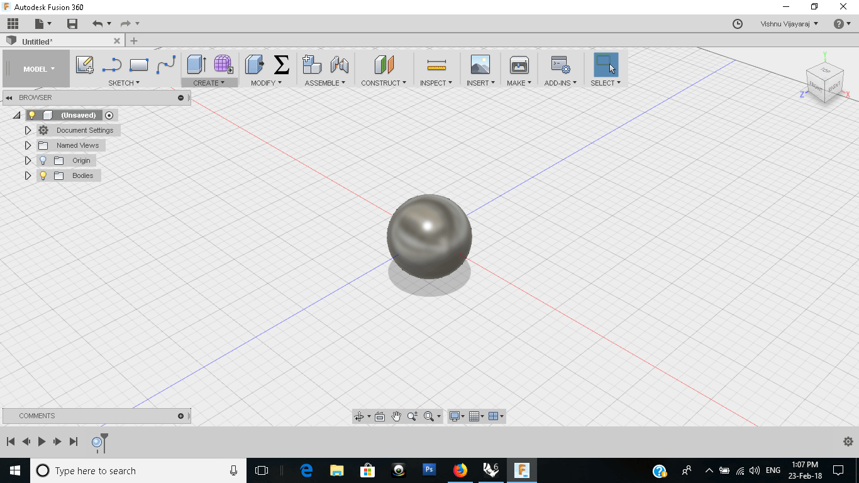The width and height of the screenshot is (859, 483).
Task: Open the MAKE dropdown menu
Action: coord(519,83)
